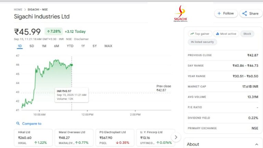
Task: Switch to MAX chart range
Action: [x=108, y=46]
